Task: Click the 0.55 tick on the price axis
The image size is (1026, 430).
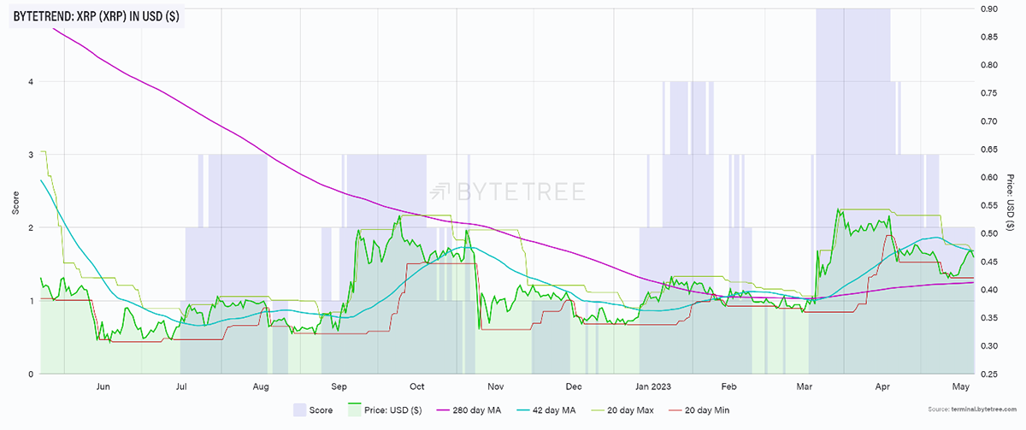Action: [988, 206]
